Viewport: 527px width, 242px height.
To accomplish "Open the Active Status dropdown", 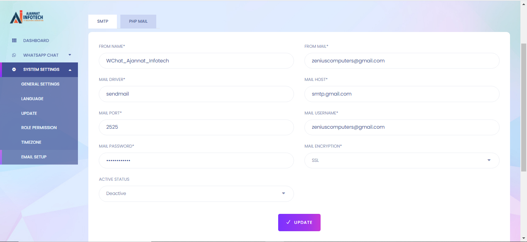I will tap(196, 193).
